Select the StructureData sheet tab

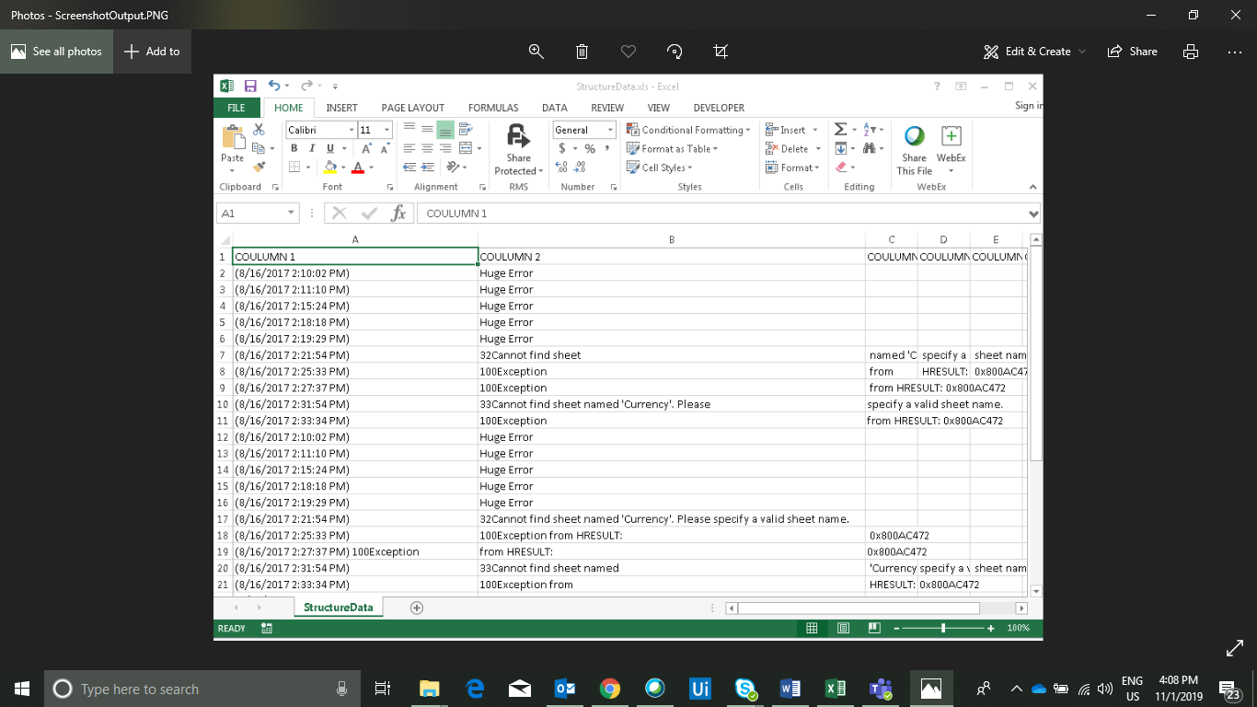click(338, 608)
